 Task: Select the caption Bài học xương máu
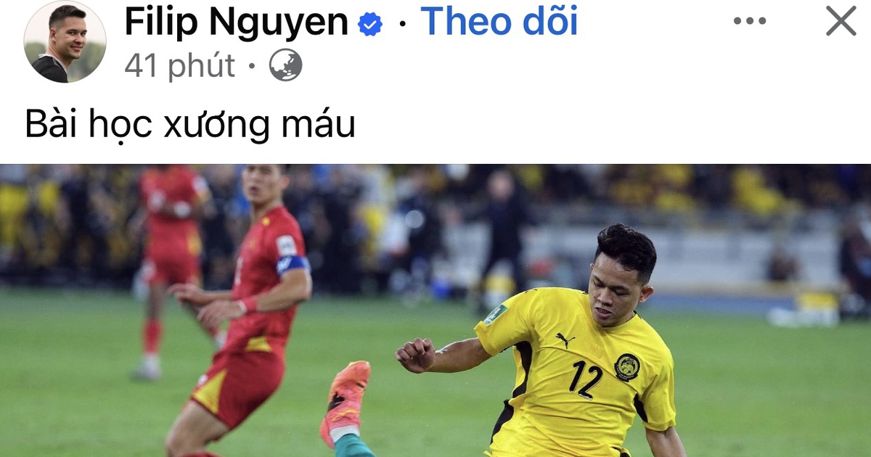click(190, 125)
